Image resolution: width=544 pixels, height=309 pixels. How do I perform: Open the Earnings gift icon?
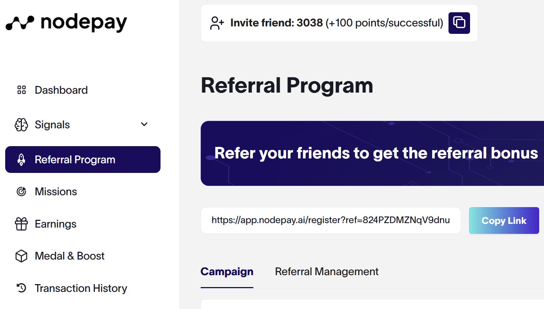[21, 224]
